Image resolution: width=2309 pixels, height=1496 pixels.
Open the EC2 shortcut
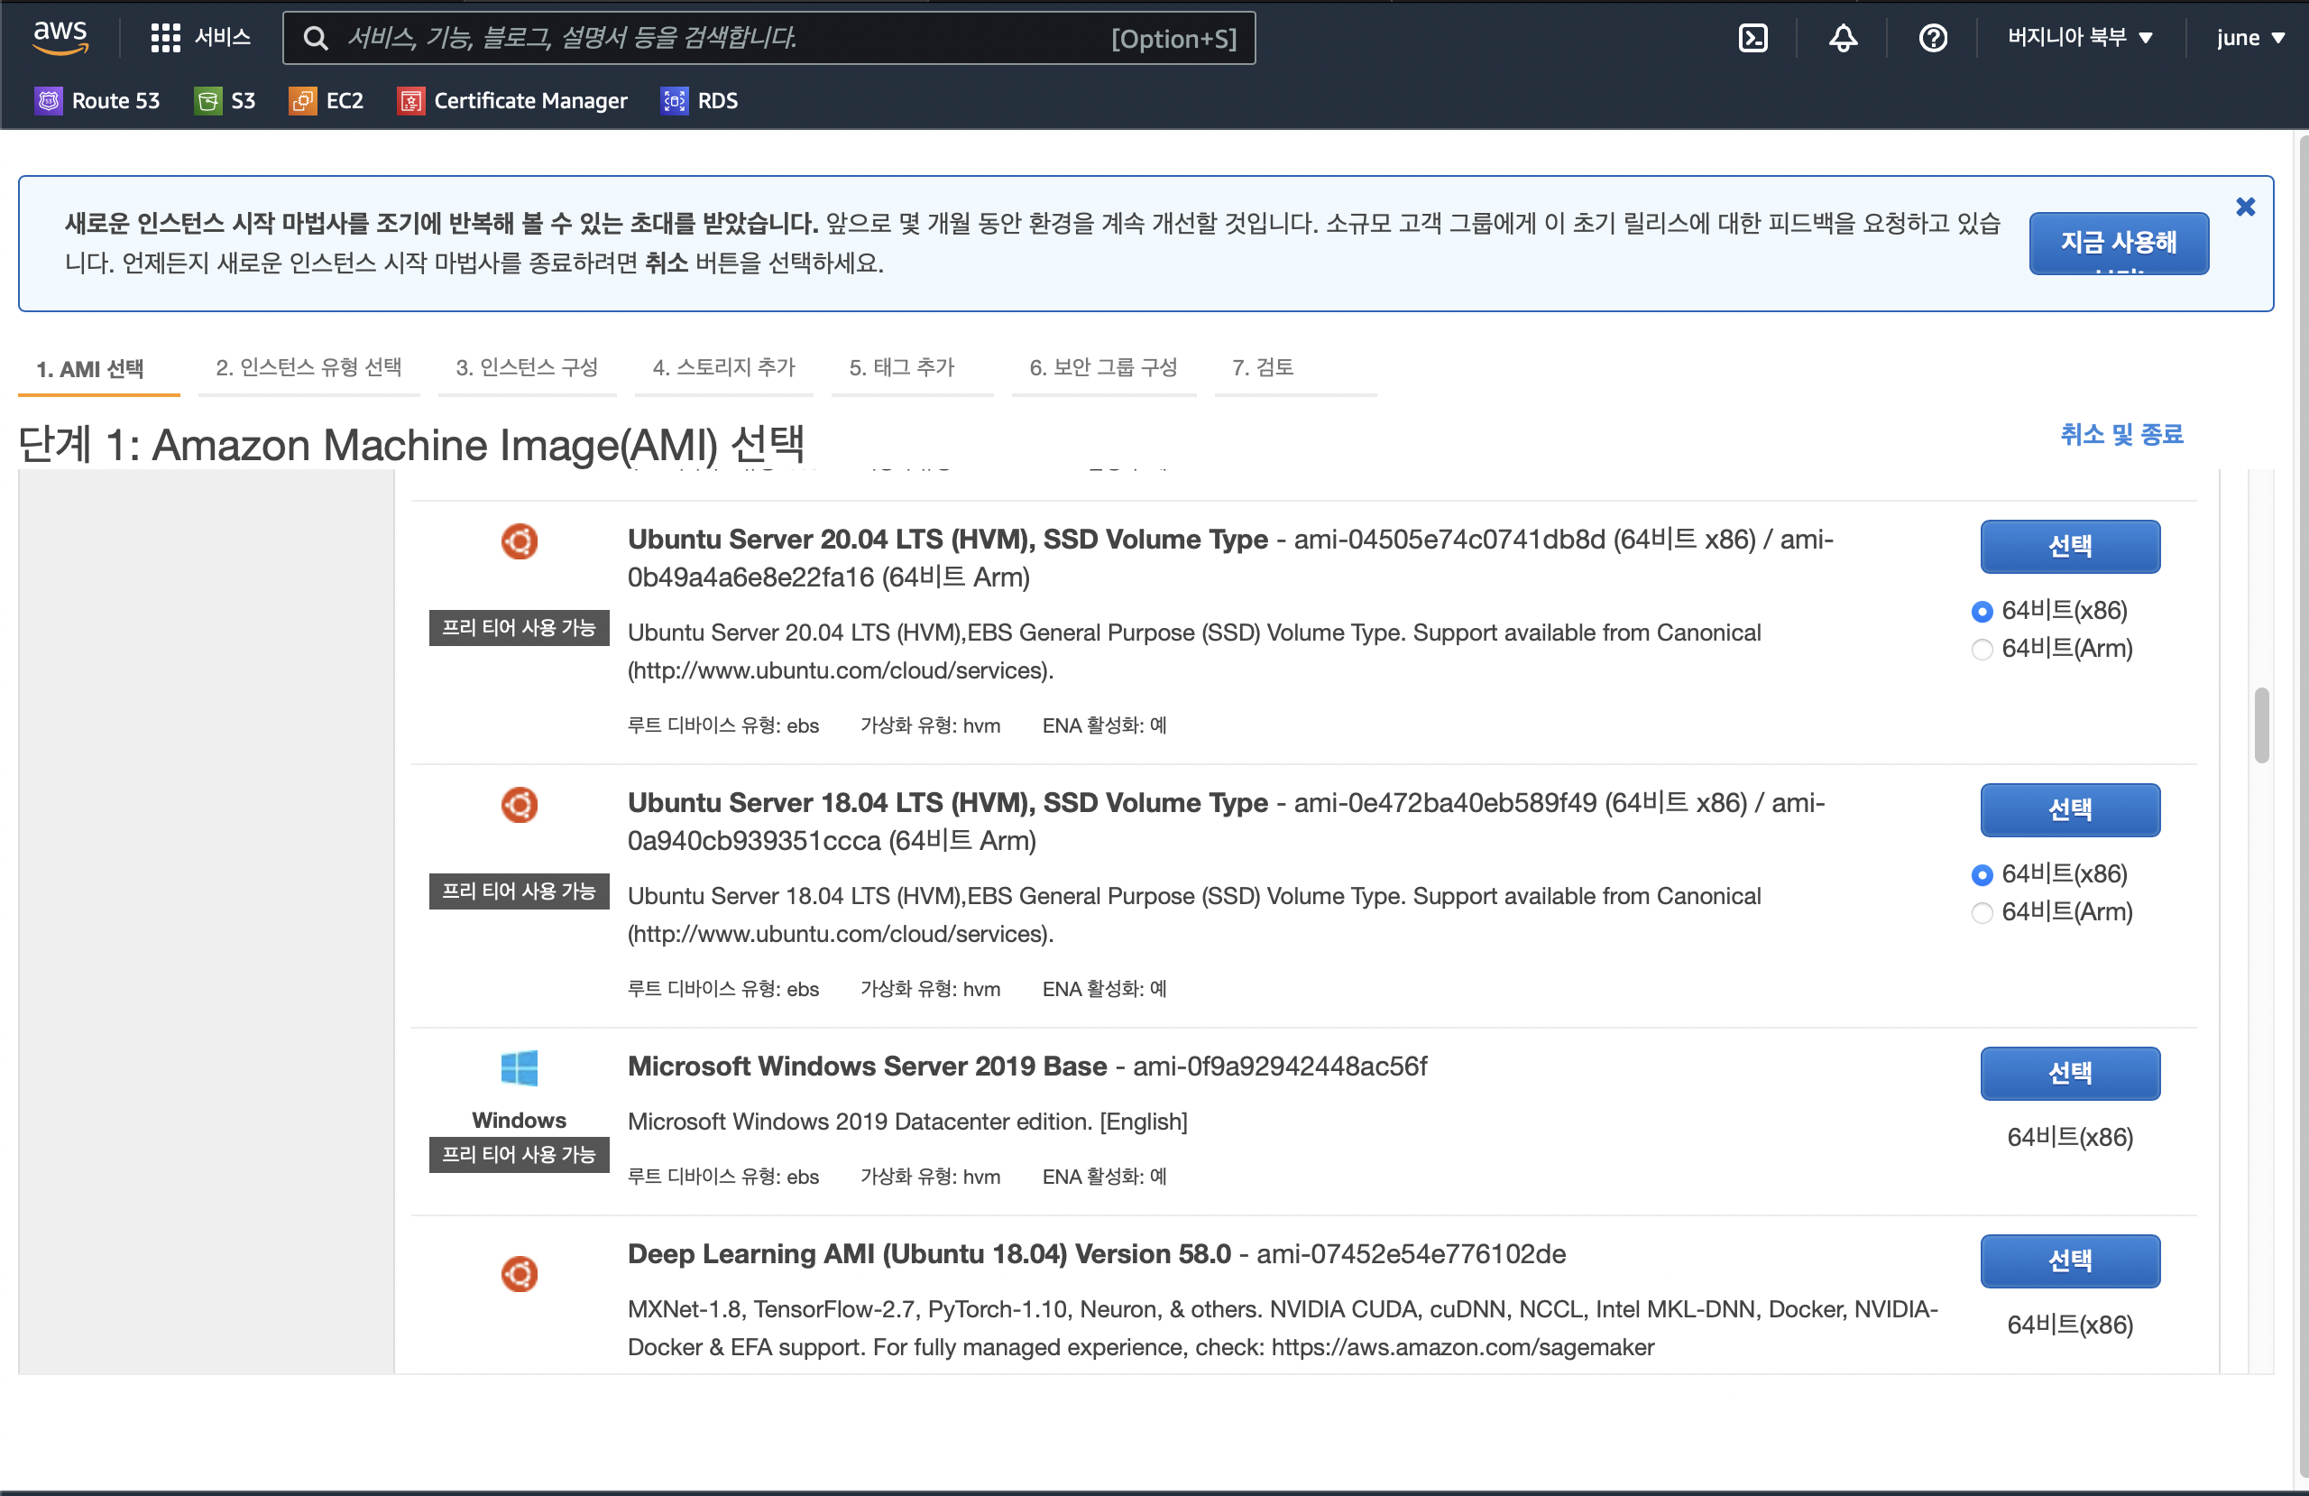pos(326,100)
